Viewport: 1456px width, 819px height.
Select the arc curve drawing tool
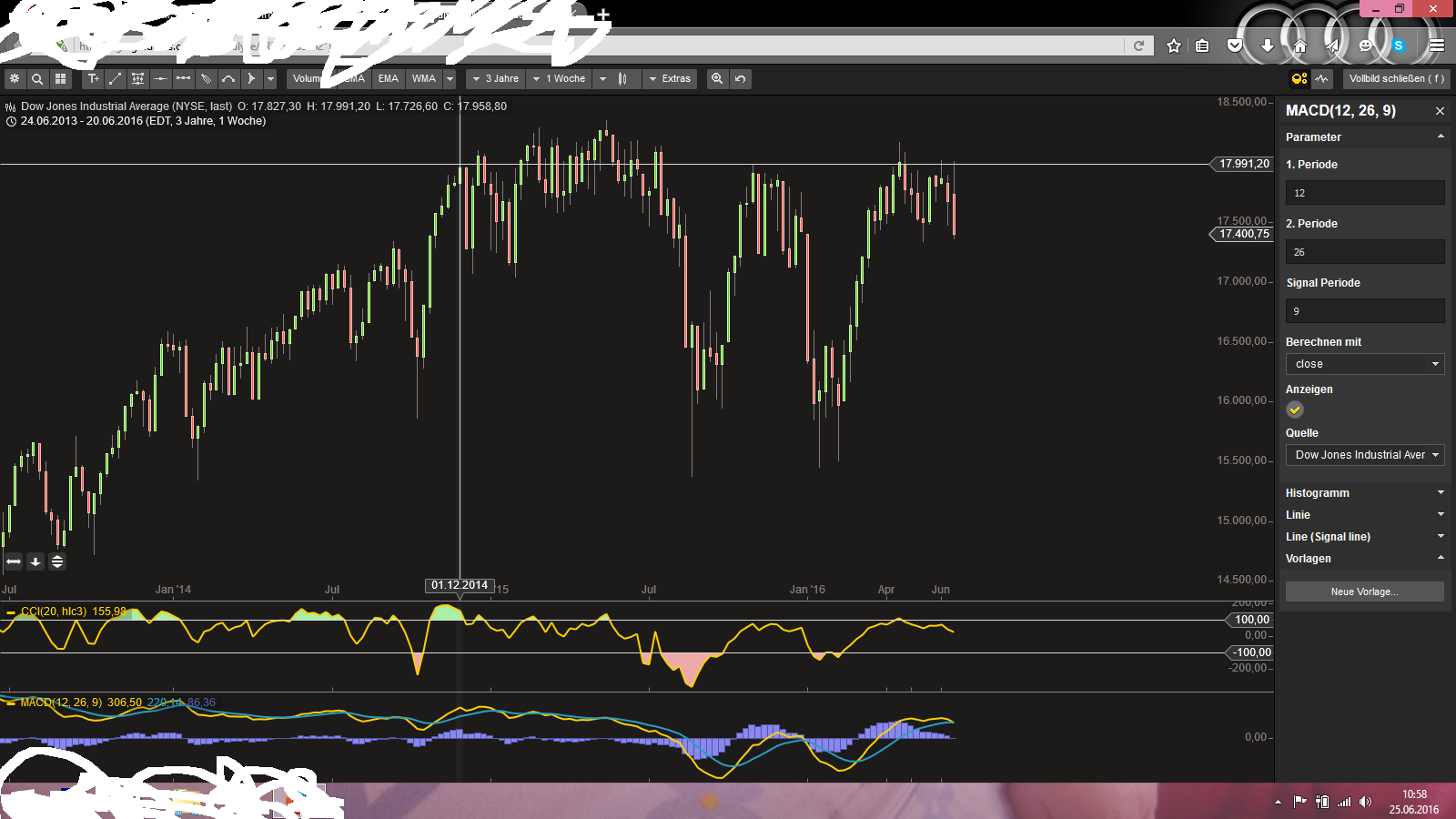229,79
